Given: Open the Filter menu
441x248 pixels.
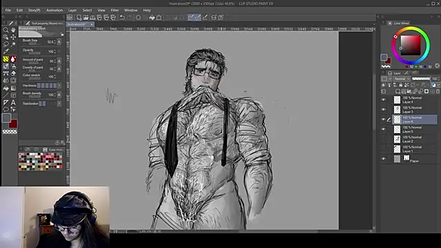Looking at the screenshot, I should click(x=114, y=10).
